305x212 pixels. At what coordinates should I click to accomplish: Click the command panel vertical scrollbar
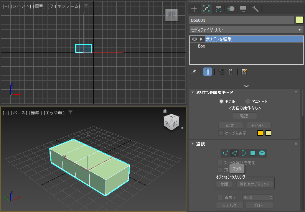[303, 102]
